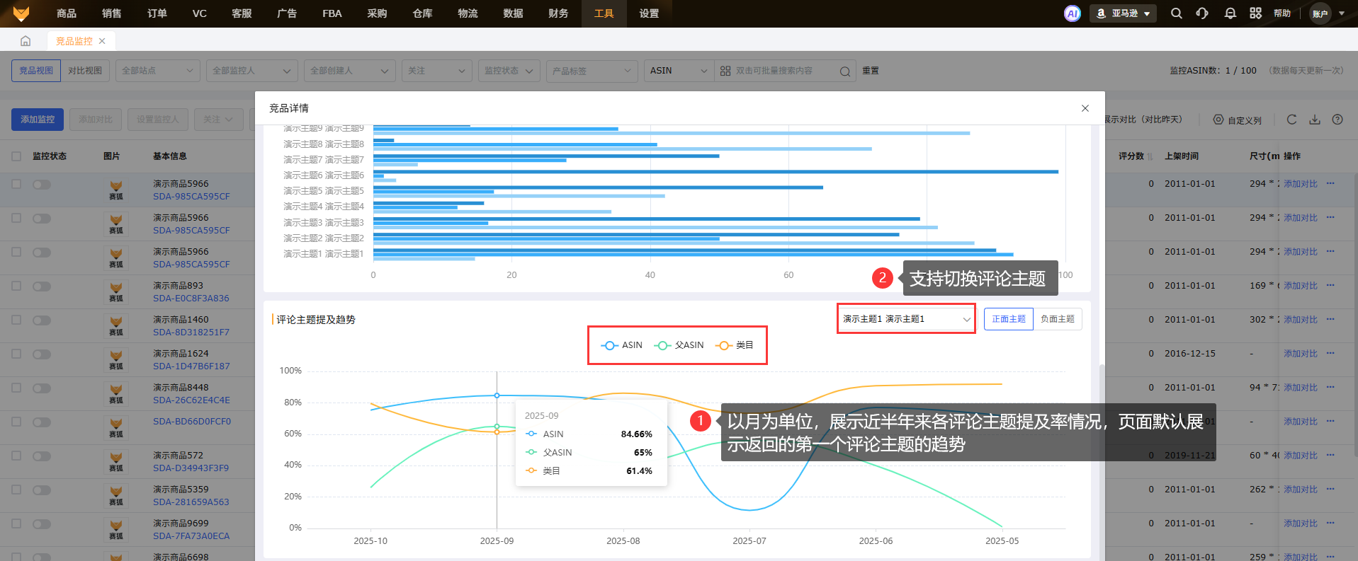
Task: Expand the 亚马逊 platform selector
Action: coord(1123,13)
